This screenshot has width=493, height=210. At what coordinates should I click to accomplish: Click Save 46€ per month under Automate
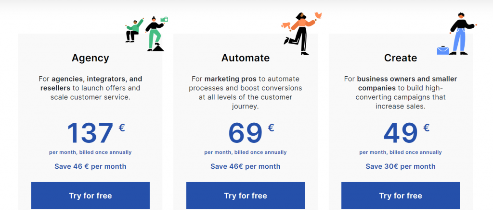point(245,166)
